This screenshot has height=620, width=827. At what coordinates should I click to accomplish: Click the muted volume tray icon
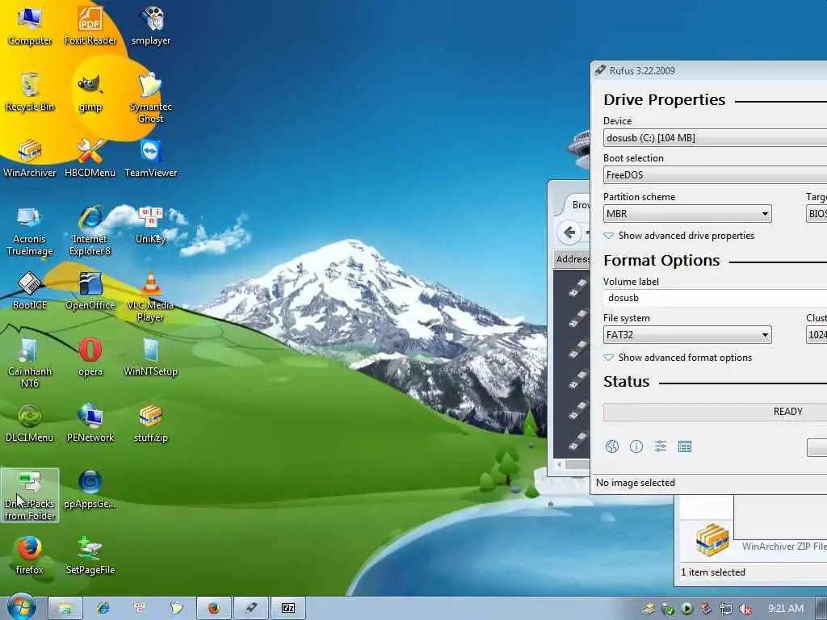click(x=745, y=609)
